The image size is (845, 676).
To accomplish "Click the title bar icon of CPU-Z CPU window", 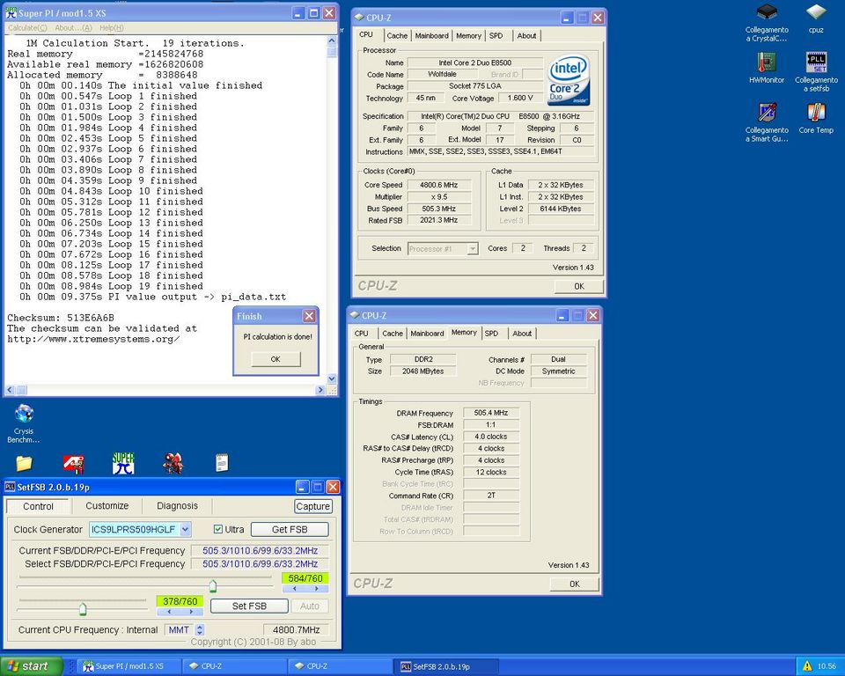I will click(359, 18).
